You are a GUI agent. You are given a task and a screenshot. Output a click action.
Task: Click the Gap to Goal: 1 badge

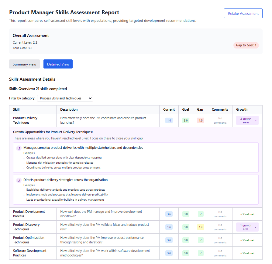pos(246,45)
